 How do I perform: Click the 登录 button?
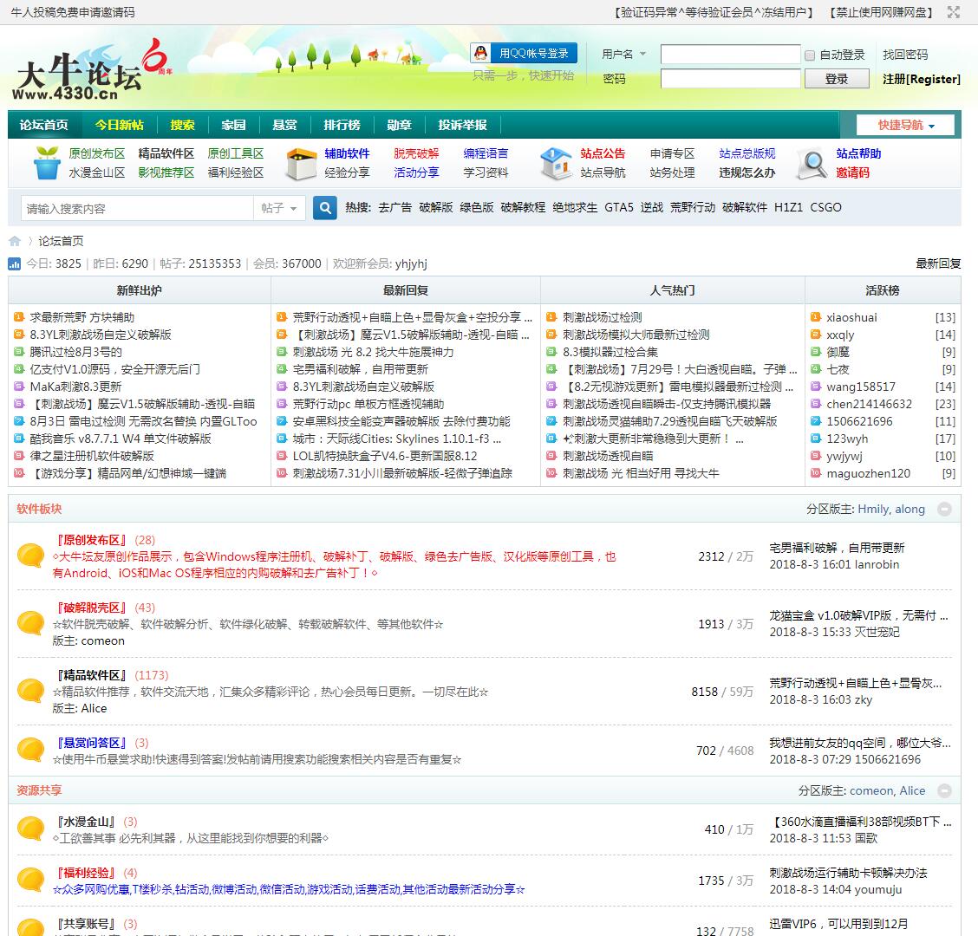[x=836, y=79]
